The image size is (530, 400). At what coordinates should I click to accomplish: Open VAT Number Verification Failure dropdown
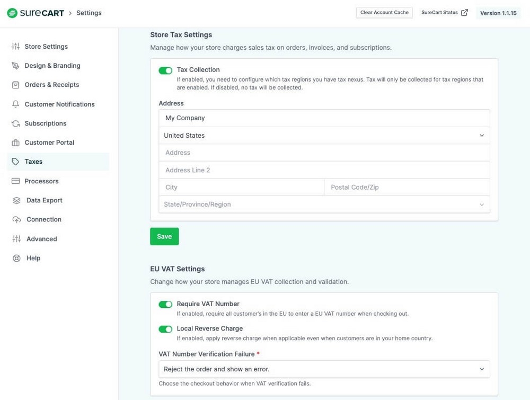(324, 369)
